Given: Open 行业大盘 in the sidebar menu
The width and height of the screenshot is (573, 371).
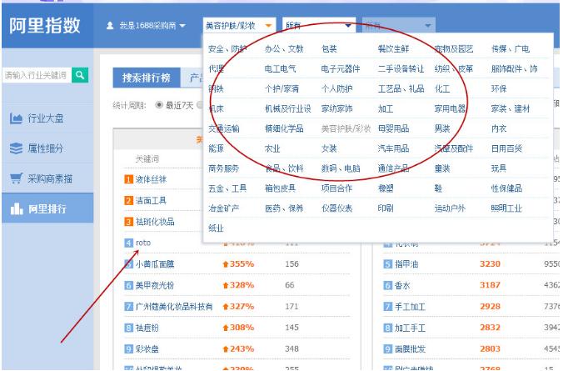Looking at the screenshot, I should pos(47,118).
